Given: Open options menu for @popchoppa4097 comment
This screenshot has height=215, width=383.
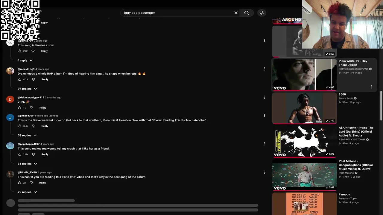Looking at the screenshot, I should [264, 144].
